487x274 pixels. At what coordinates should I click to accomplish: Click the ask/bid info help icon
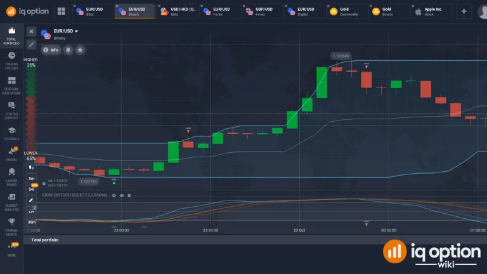[44, 183]
